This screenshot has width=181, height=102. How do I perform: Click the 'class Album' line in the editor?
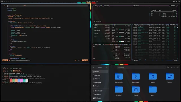click(x=12, y=54)
